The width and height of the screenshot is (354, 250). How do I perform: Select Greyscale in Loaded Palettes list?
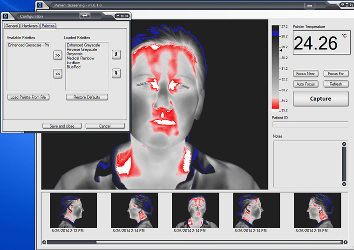75,54
